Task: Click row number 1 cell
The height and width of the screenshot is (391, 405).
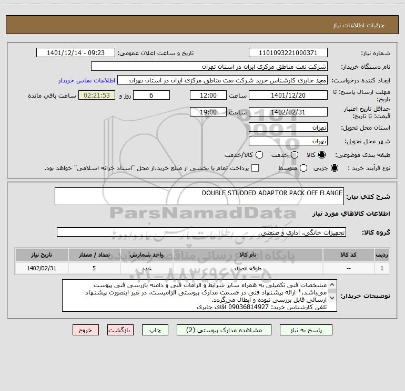Action: point(382,268)
